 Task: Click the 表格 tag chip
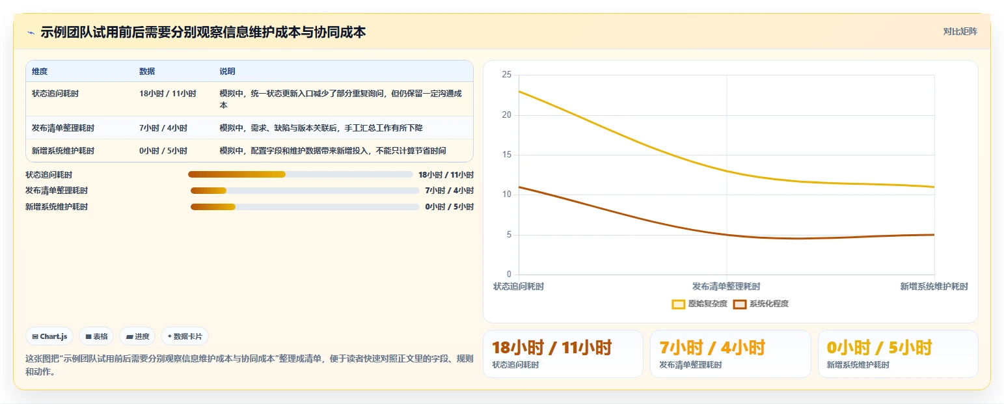pos(96,336)
